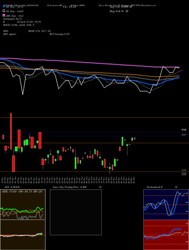The width and height of the screenshot is (189, 250).
Task: Click the 'Avg Vol: 0.003 M' label
Action: [x=121, y=7]
